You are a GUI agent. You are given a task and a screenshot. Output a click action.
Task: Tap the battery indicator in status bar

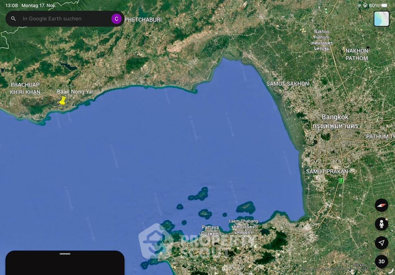[384, 6]
